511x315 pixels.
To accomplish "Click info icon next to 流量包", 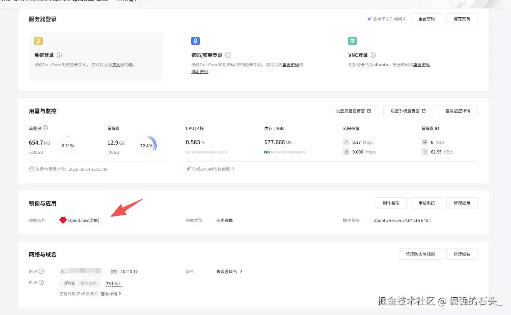I will 45,128.
